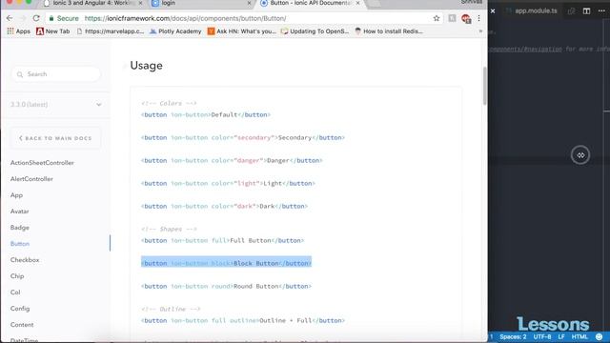Screen dimensions: 610x343
Task: Click the split editor icon in VS Code
Action: (587, 10)
